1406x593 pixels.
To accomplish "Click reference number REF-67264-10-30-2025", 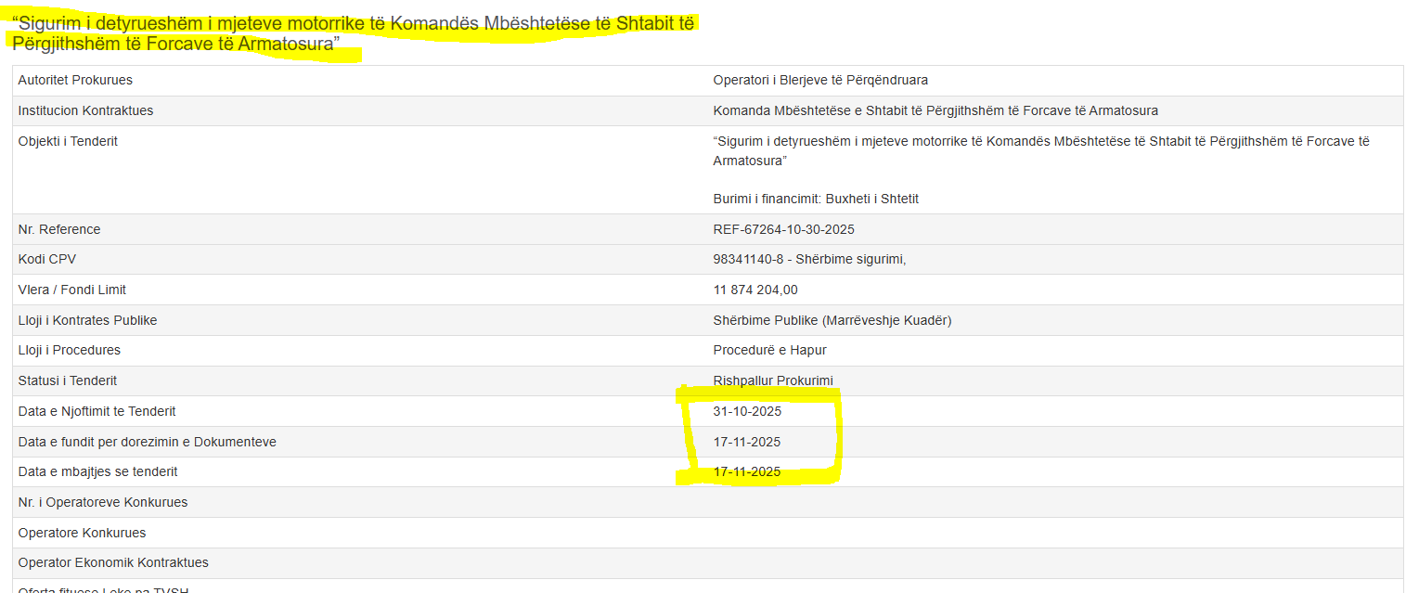I will [x=783, y=229].
